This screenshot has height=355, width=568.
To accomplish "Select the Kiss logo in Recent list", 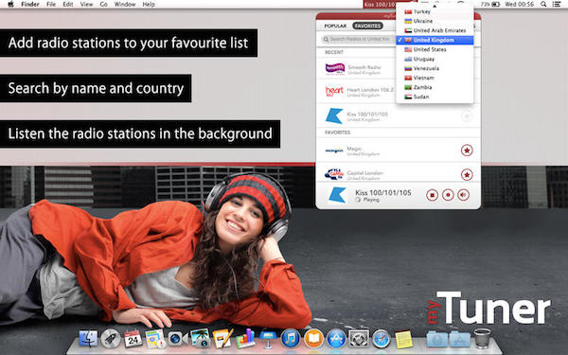I will coord(334,116).
